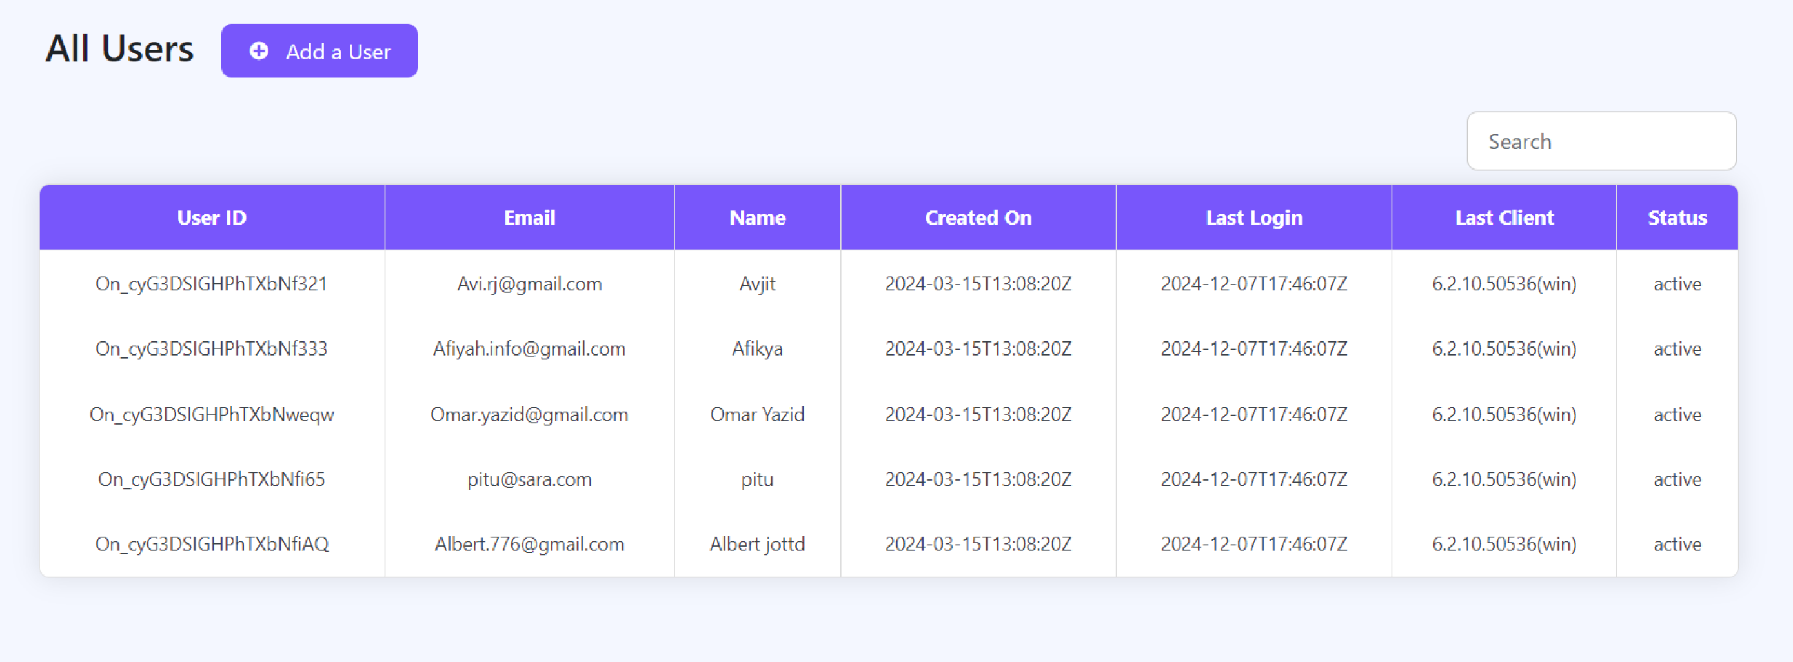This screenshot has width=1793, height=662.
Task: Click the Last Client column header
Action: (1504, 217)
